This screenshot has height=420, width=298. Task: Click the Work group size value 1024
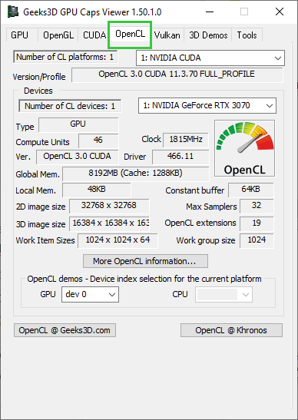click(257, 241)
